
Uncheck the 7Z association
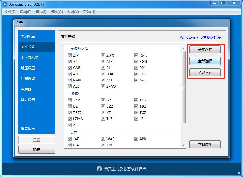[x=70, y=61]
